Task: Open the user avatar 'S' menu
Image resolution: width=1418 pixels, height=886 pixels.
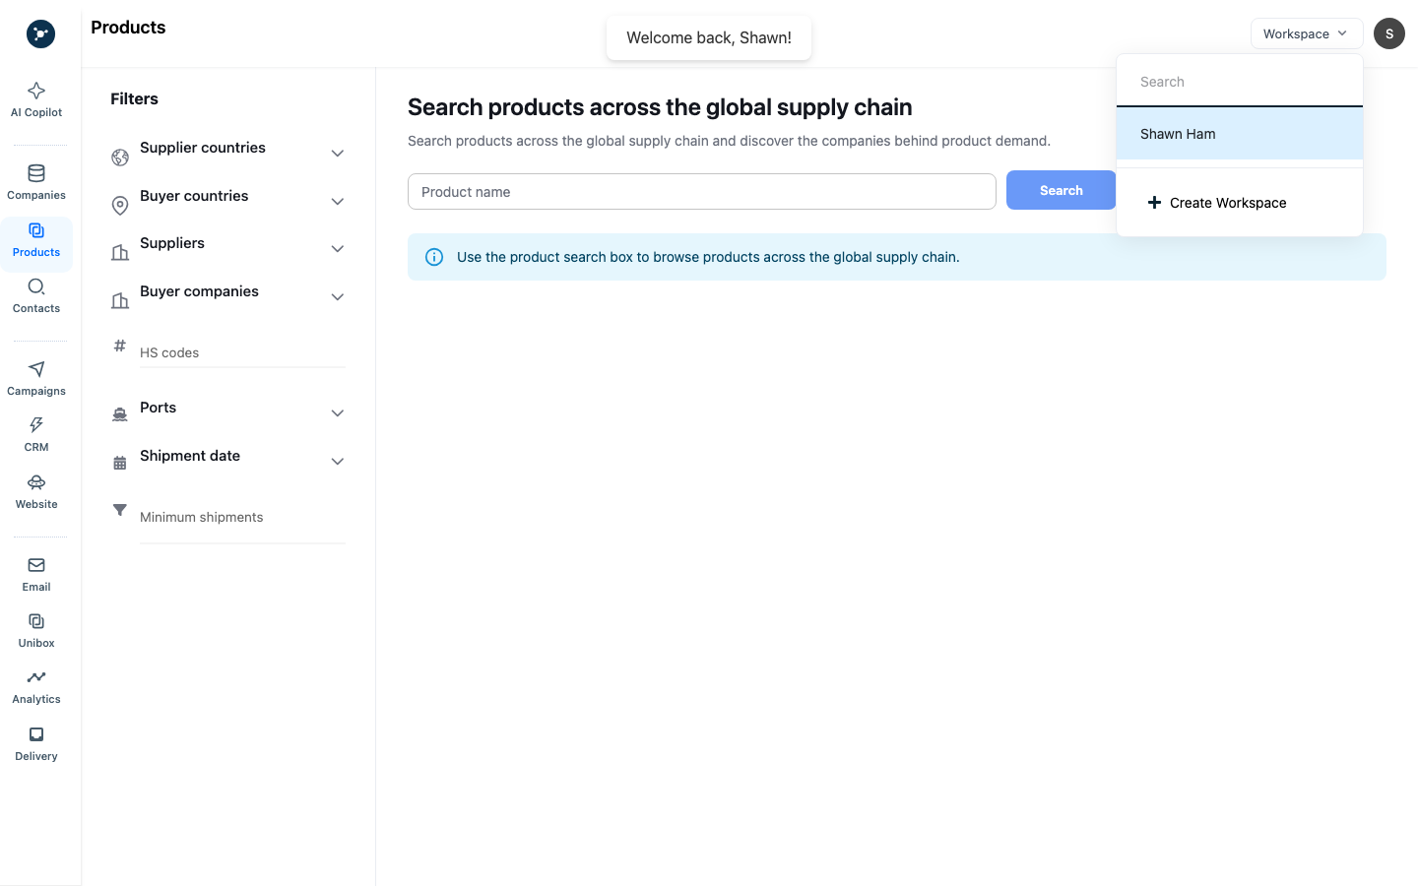Action: pyautogui.click(x=1389, y=33)
